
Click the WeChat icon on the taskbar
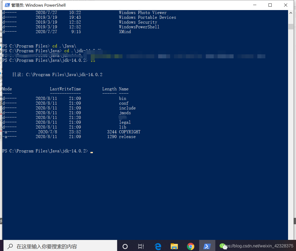pyautogui.click(x=223, y=246)
